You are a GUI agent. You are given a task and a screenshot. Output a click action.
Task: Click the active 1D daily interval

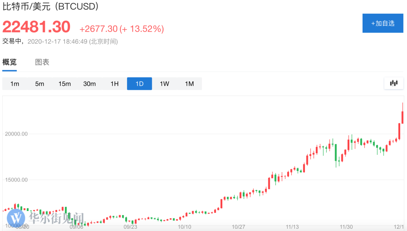click(139, 84)
